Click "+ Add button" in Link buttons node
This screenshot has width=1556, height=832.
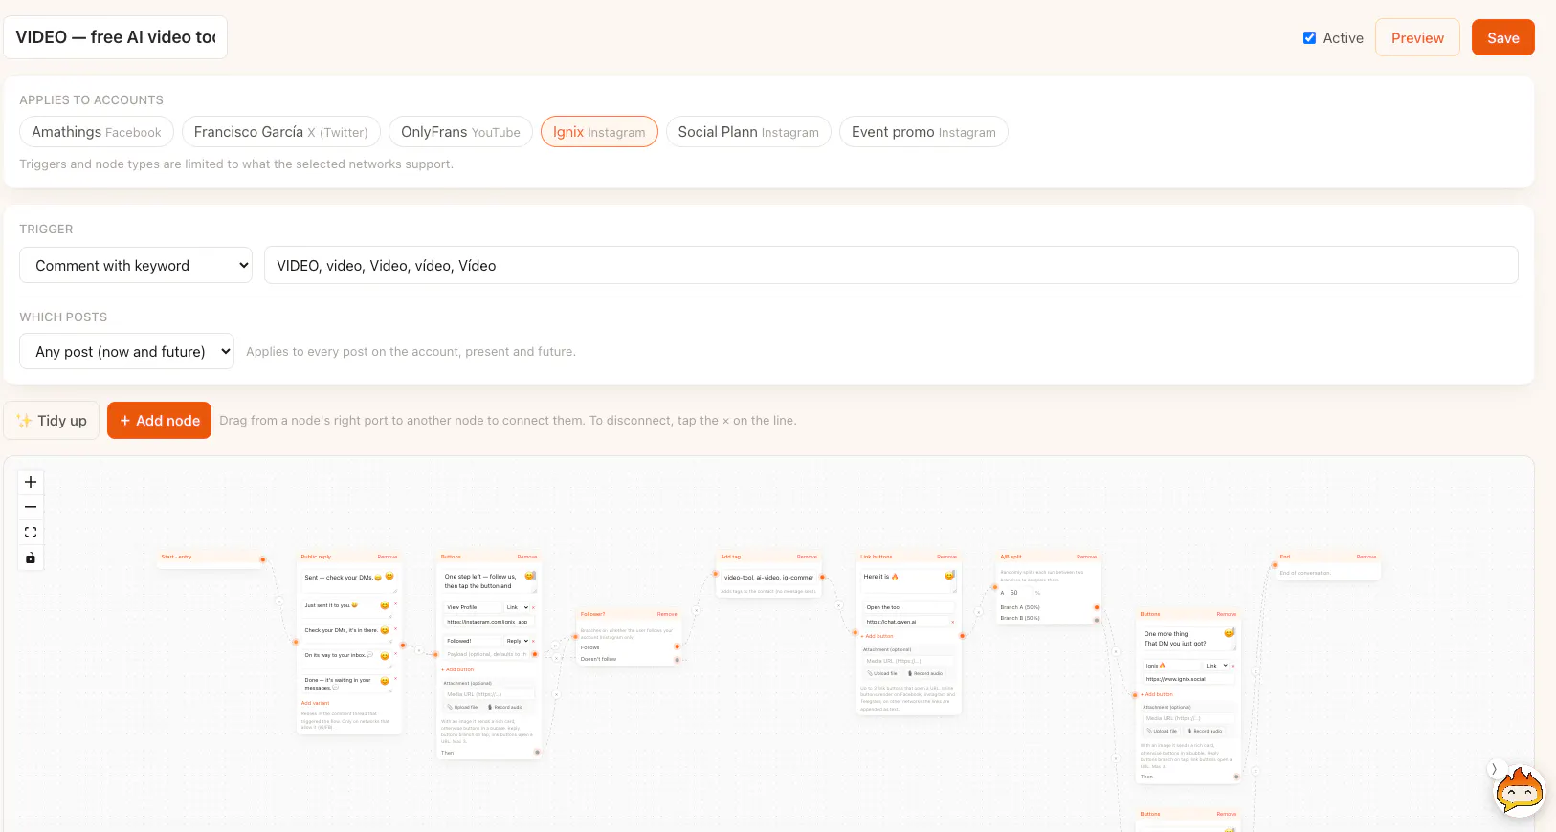877,636
